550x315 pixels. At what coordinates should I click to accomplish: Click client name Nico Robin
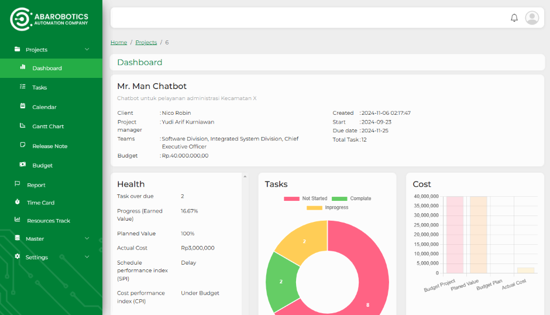[177, 113]
